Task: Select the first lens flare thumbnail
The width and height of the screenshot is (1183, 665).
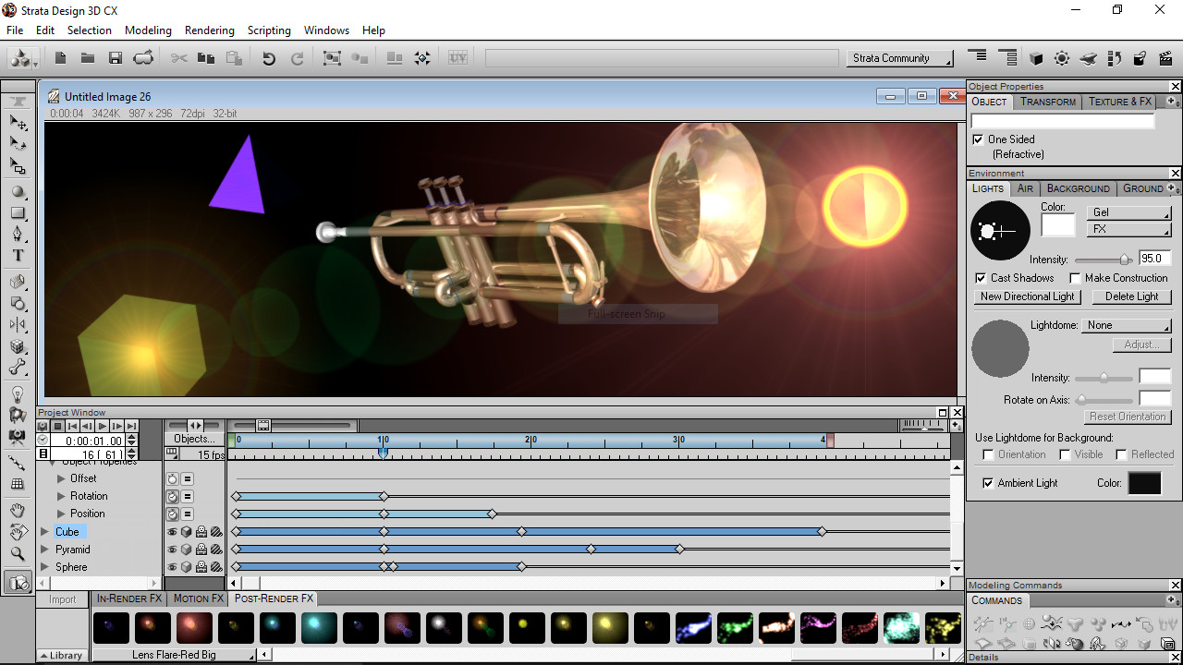Action: tap(110, 627)
